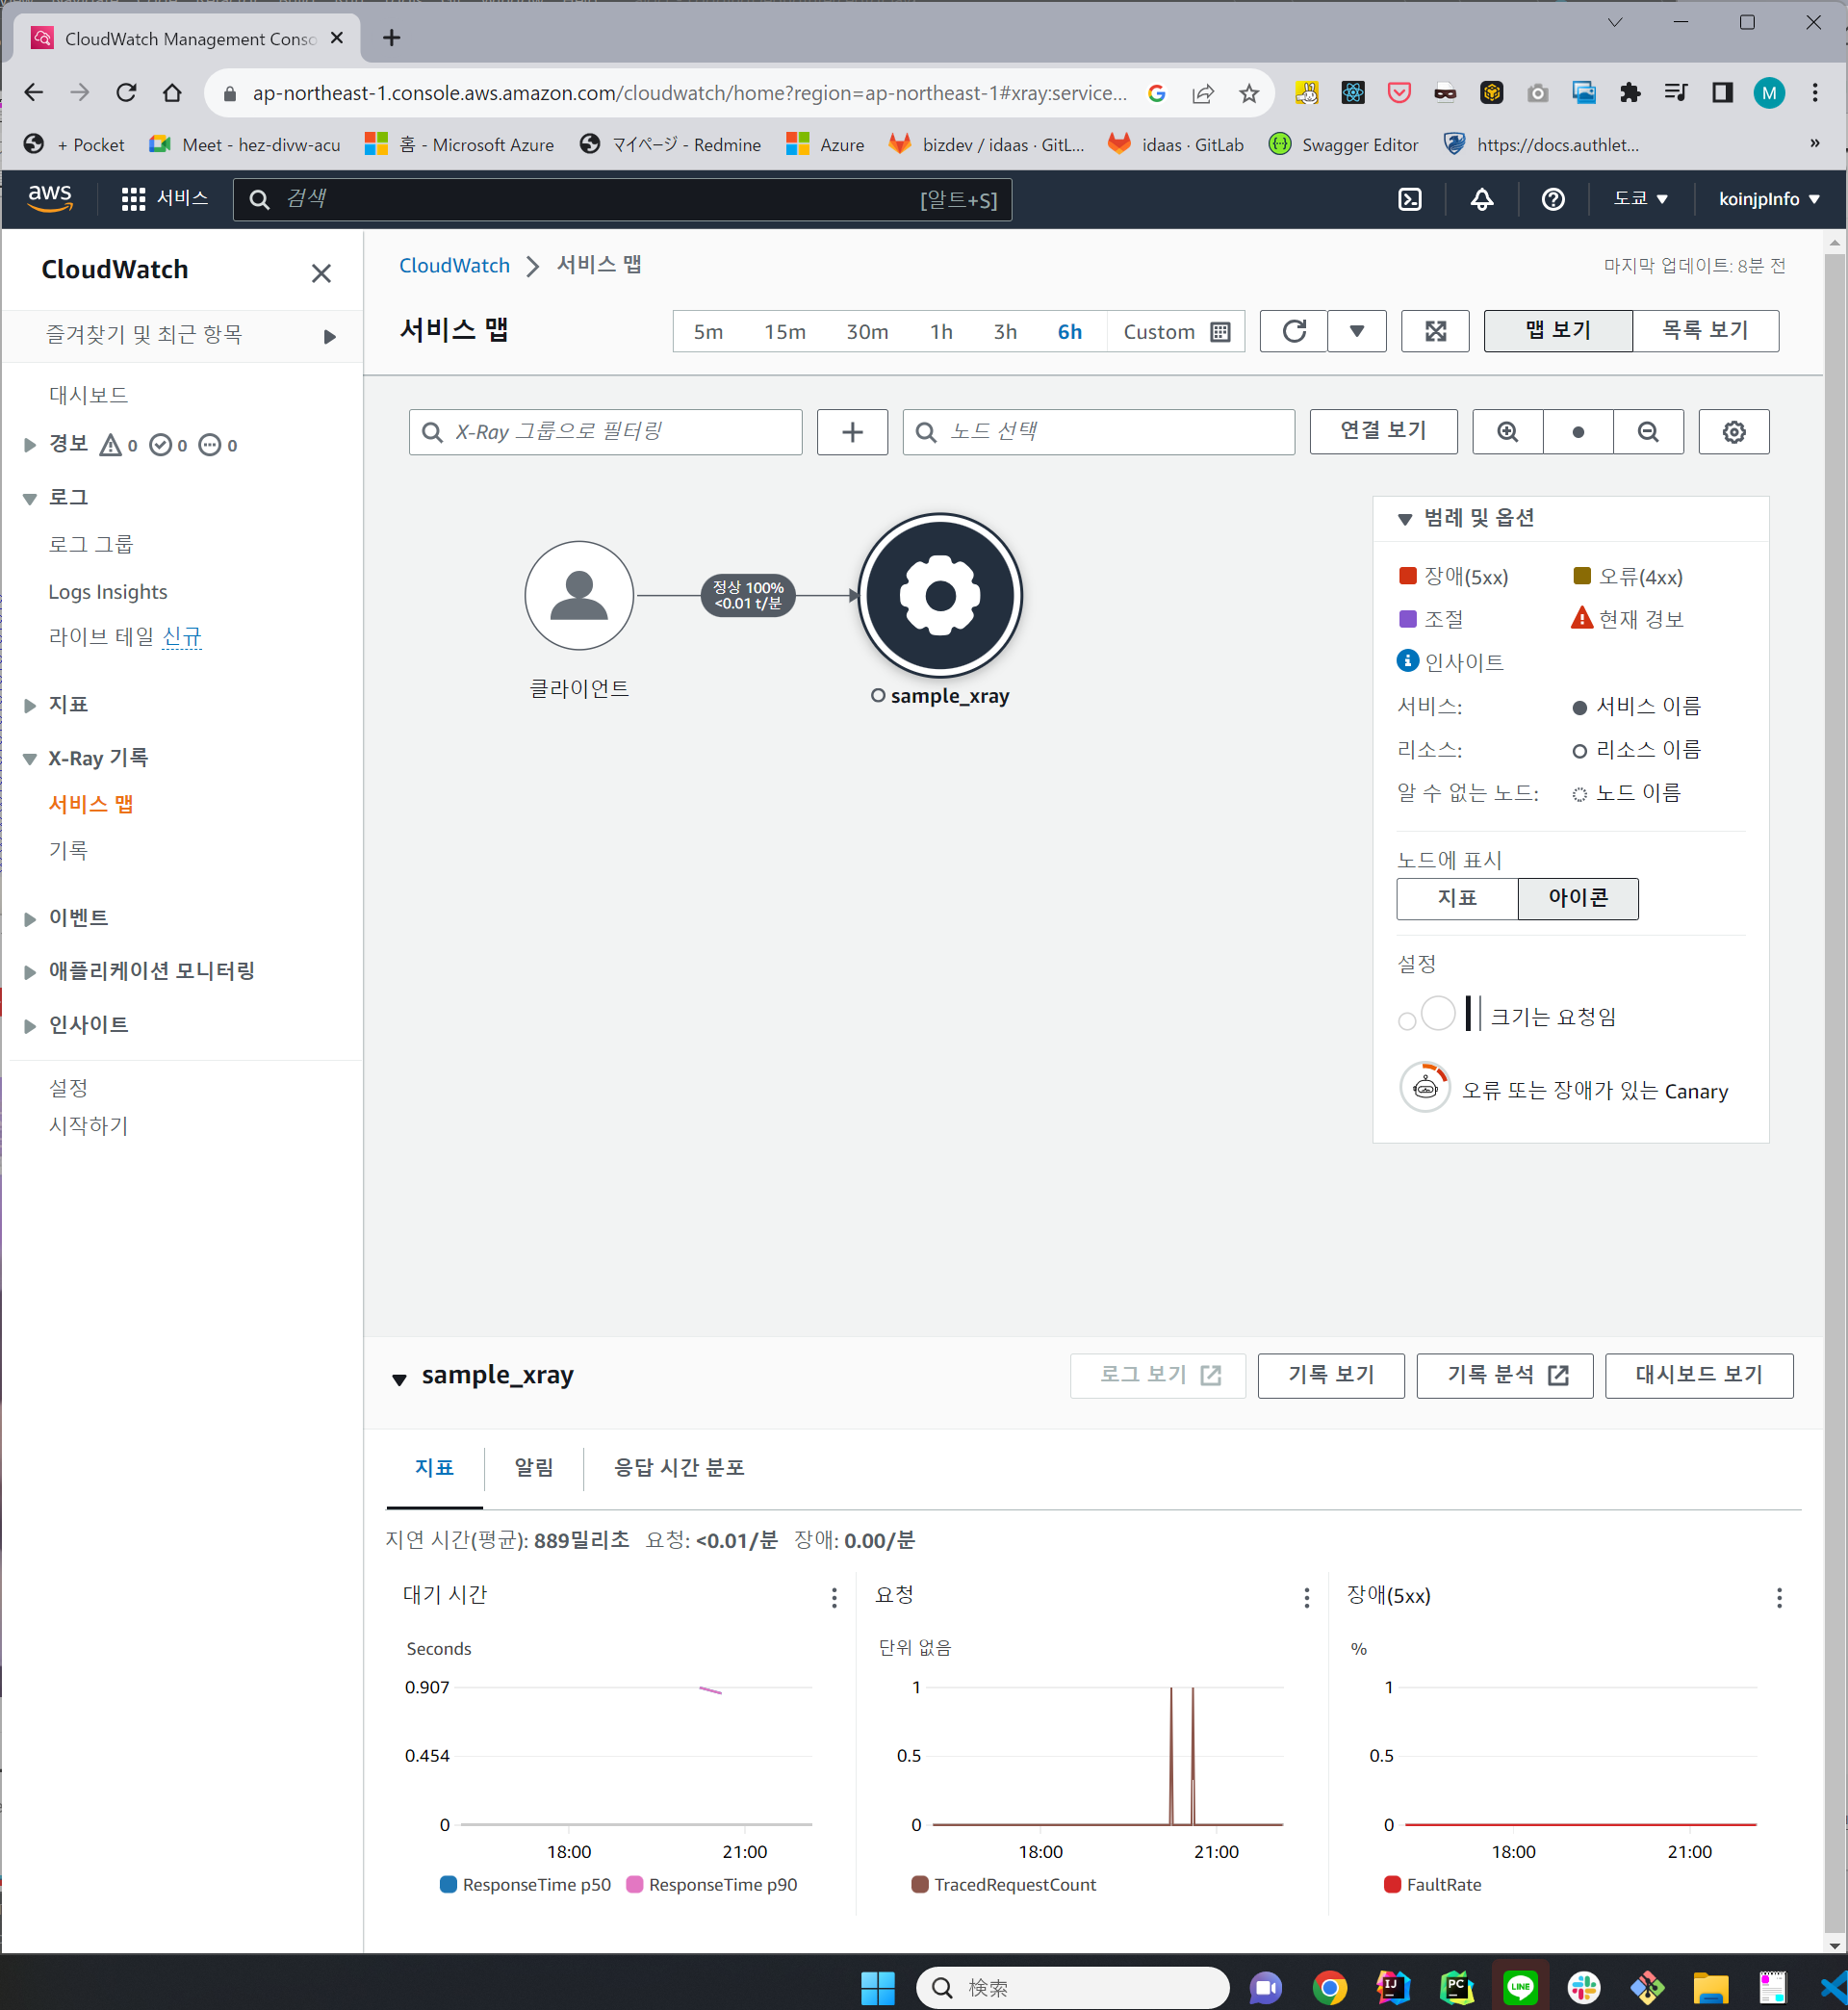Select the 6h time range
This screenshot has width=1848, height=2010.
click(1069, 332)
